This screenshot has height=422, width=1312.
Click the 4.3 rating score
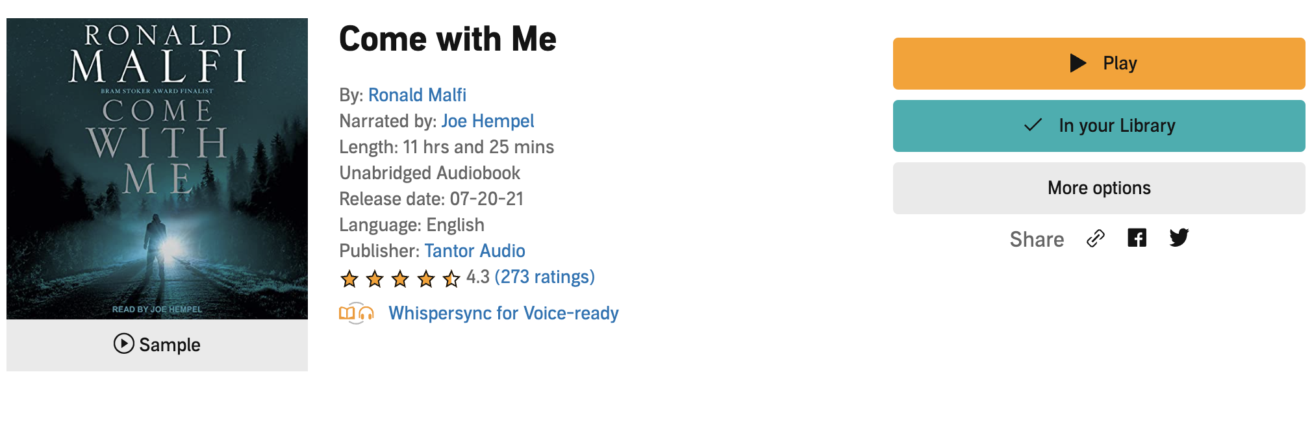pyautogui.click(x=477, y=277)
